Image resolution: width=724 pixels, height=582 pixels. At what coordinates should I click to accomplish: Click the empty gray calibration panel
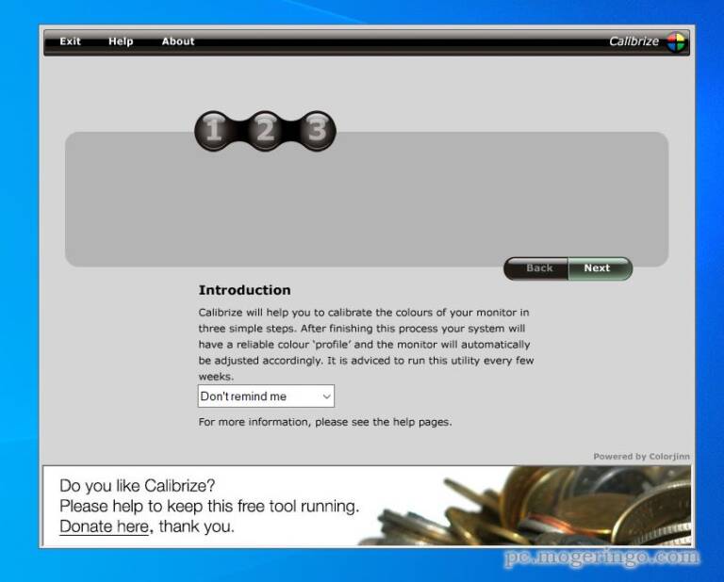(366, 209)
